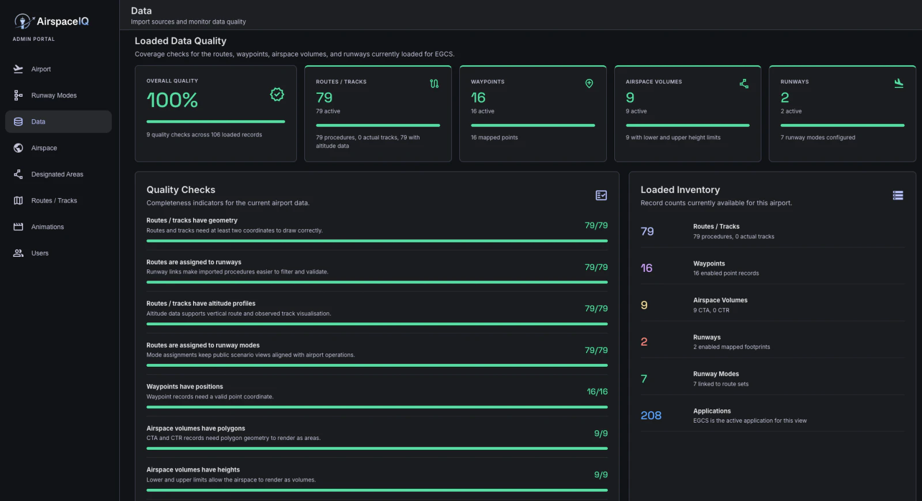Click the Runway Modes sidebar icon

tap(18, 96)
